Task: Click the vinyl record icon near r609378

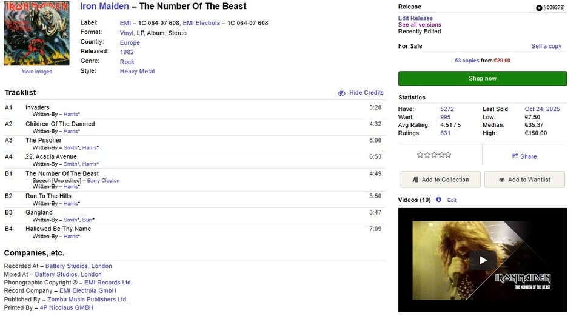Action: click(x=539, y=8)
